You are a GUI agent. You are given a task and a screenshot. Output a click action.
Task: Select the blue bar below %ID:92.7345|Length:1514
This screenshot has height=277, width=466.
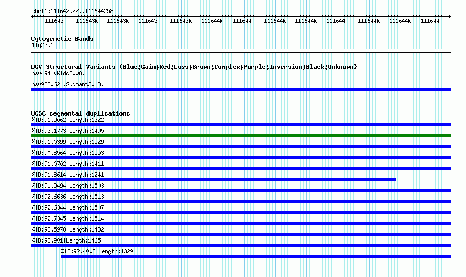[241, 224]
